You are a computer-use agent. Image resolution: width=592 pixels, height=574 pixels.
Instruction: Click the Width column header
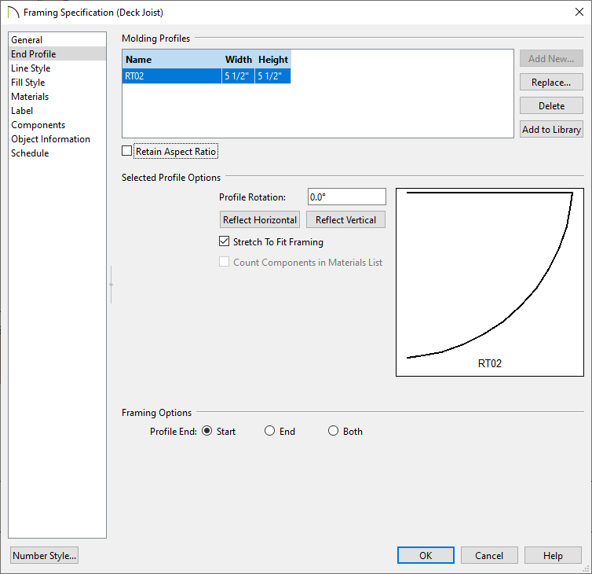tap(238, 60)
